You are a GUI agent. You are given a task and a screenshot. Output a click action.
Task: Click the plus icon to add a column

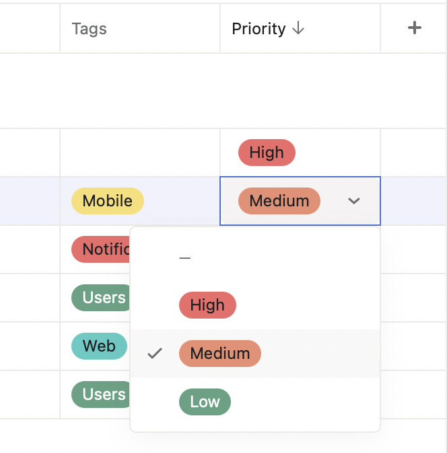(x=415, y=28)
